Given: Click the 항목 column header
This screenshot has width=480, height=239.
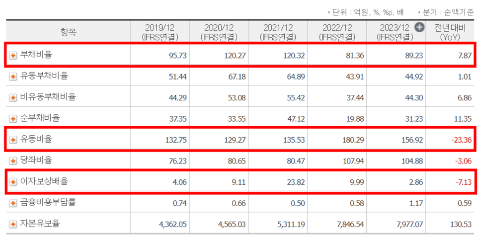Looking at the screenshot, I should tap(68, 32).
